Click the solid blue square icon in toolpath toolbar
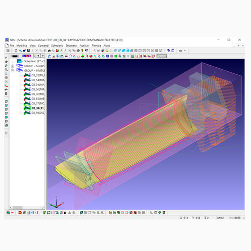This screenshot has height=251, width=251. [x=107, y=56]
